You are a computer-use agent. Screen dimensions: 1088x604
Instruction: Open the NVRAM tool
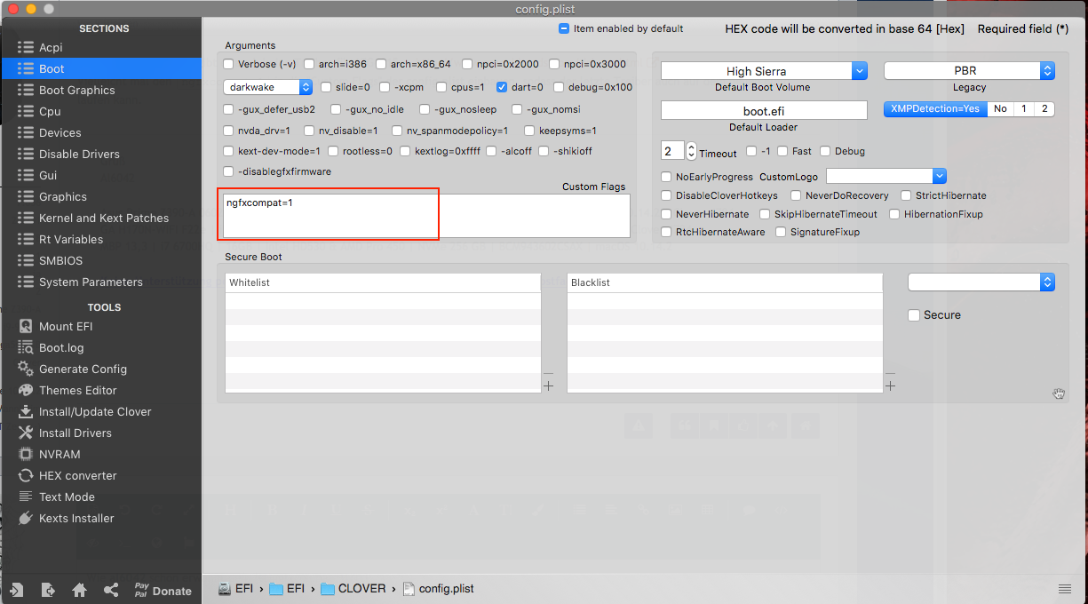59,454
